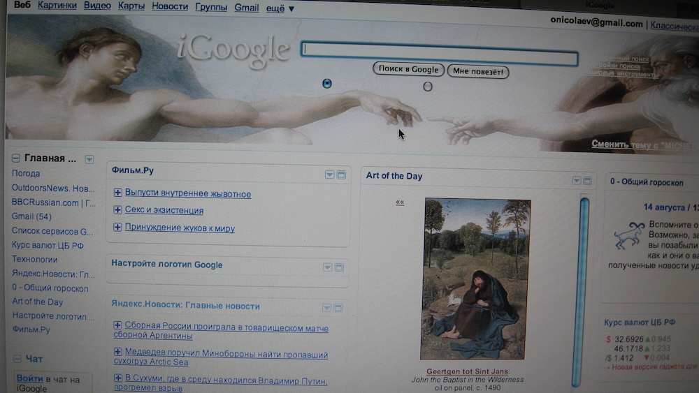
Task: Expand the 'Выпусти внутреннее животное' item
Action: [117, 193]
